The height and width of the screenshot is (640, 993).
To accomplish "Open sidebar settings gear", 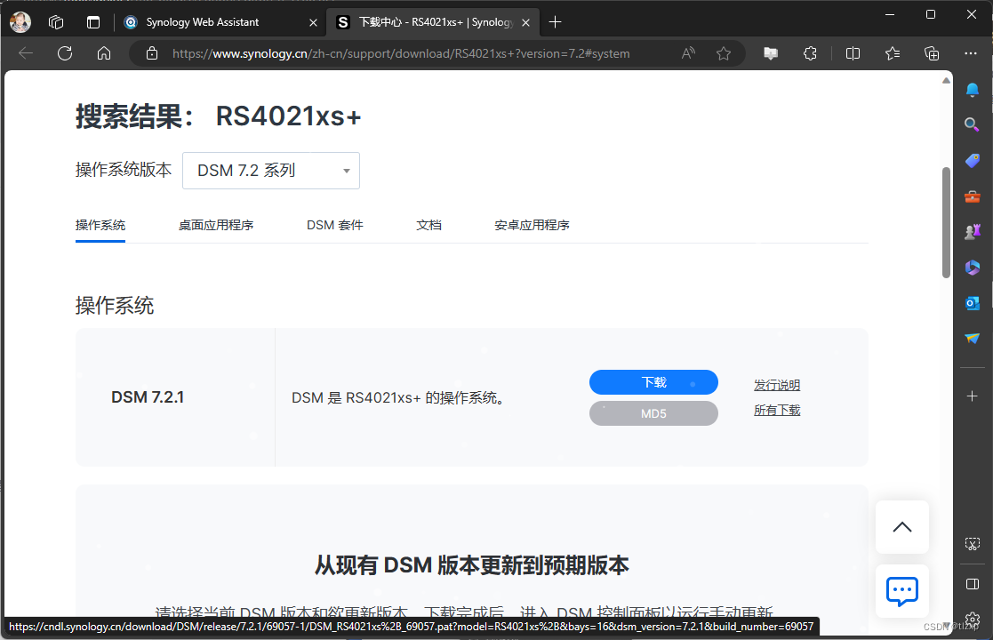I will (x=972, y=619).
